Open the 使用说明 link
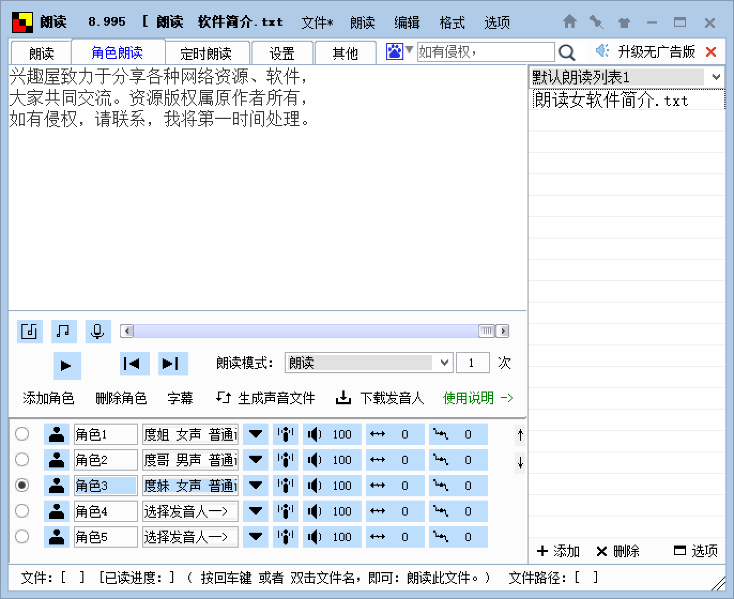This screenshot has height=599, width=734. (x=478, y=398)
